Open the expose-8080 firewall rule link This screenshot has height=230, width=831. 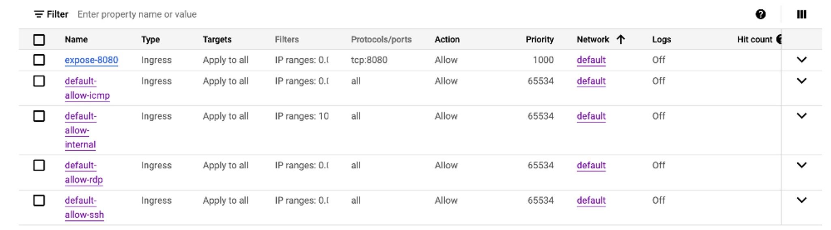[91, 60]
